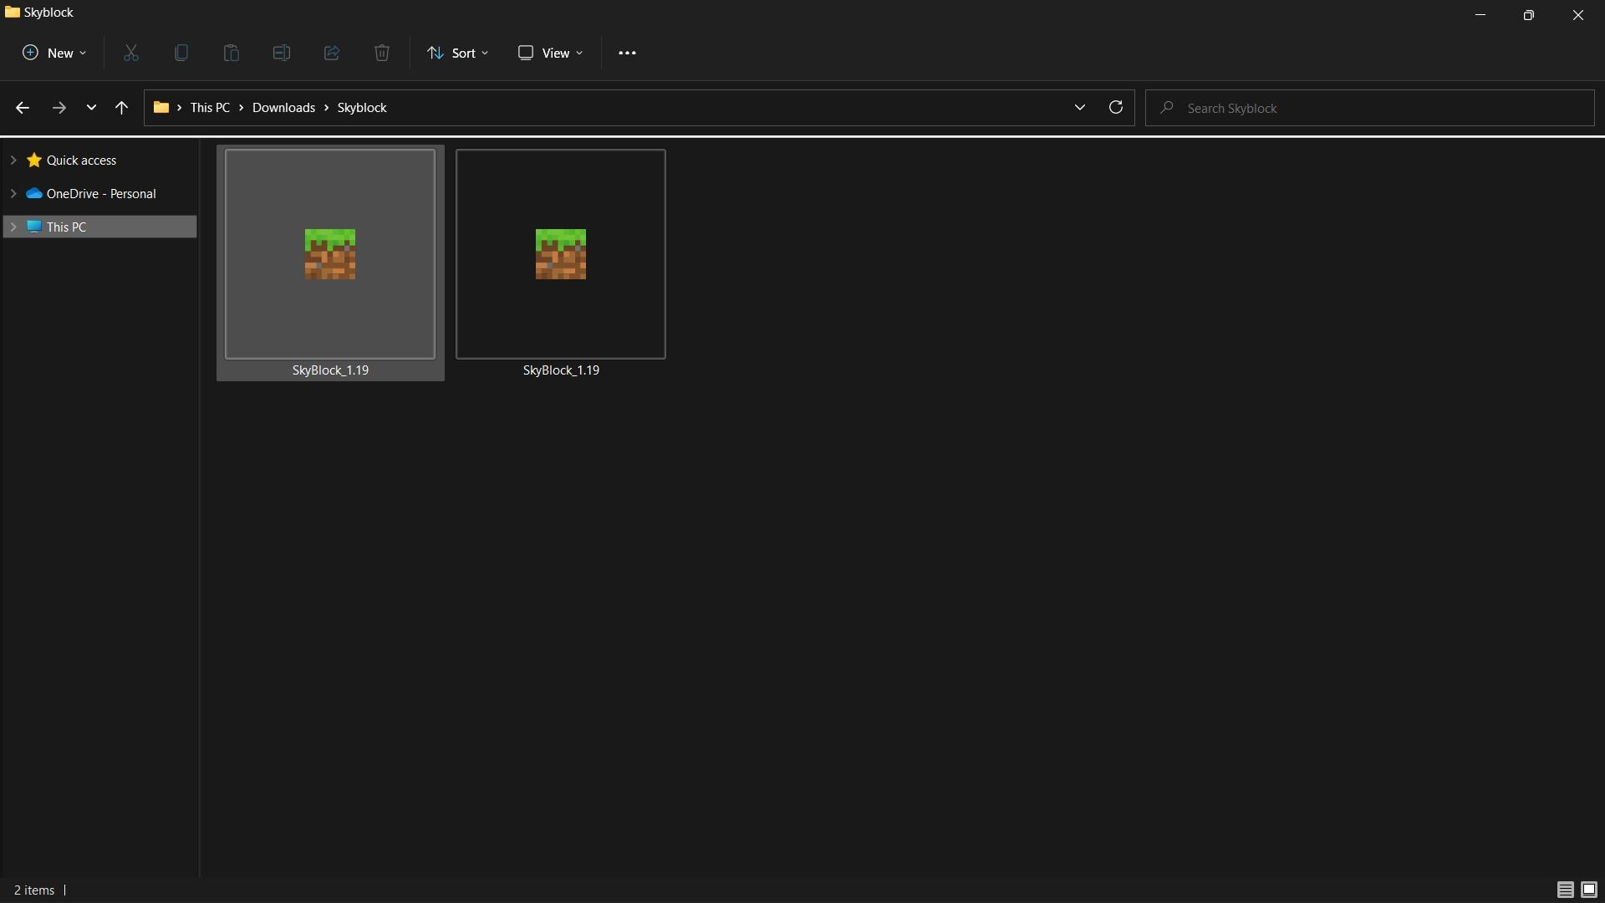1605x903 pixels.
Task: Select This PC in address breadcrumb
Action: pos(210,108)
